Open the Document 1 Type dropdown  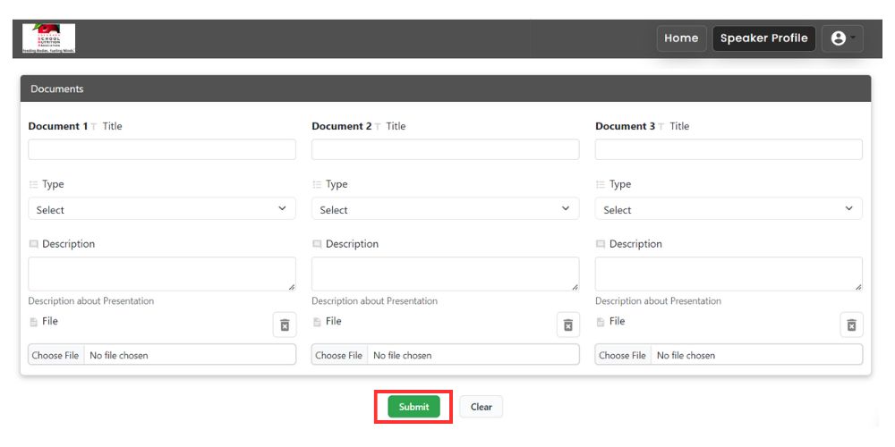162,209
